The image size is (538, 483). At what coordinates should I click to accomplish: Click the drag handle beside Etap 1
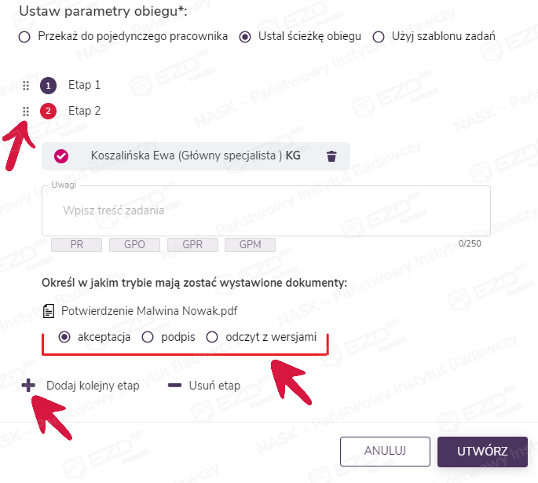point(26,86)
